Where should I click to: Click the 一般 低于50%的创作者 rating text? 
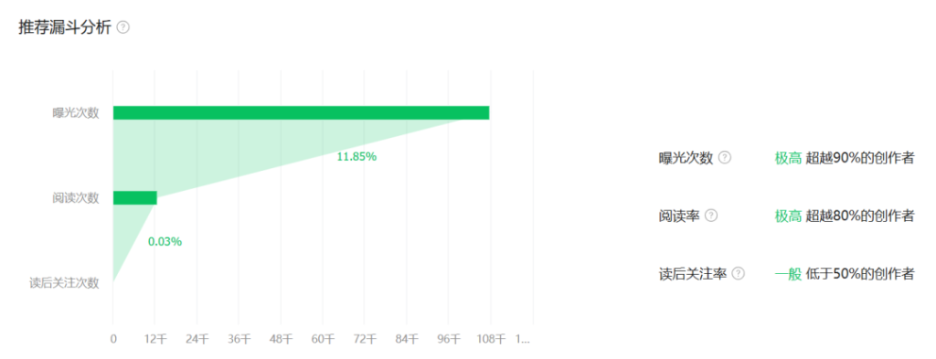tap(845, 274)
